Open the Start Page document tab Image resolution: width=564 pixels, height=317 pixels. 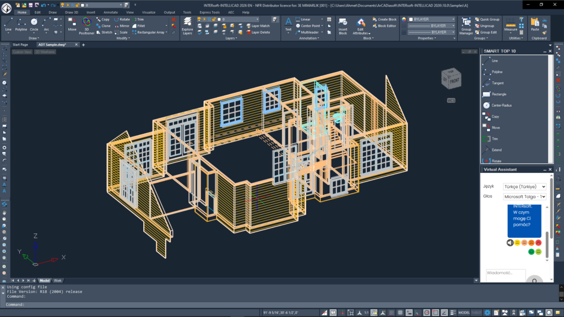tap(20, 45)
